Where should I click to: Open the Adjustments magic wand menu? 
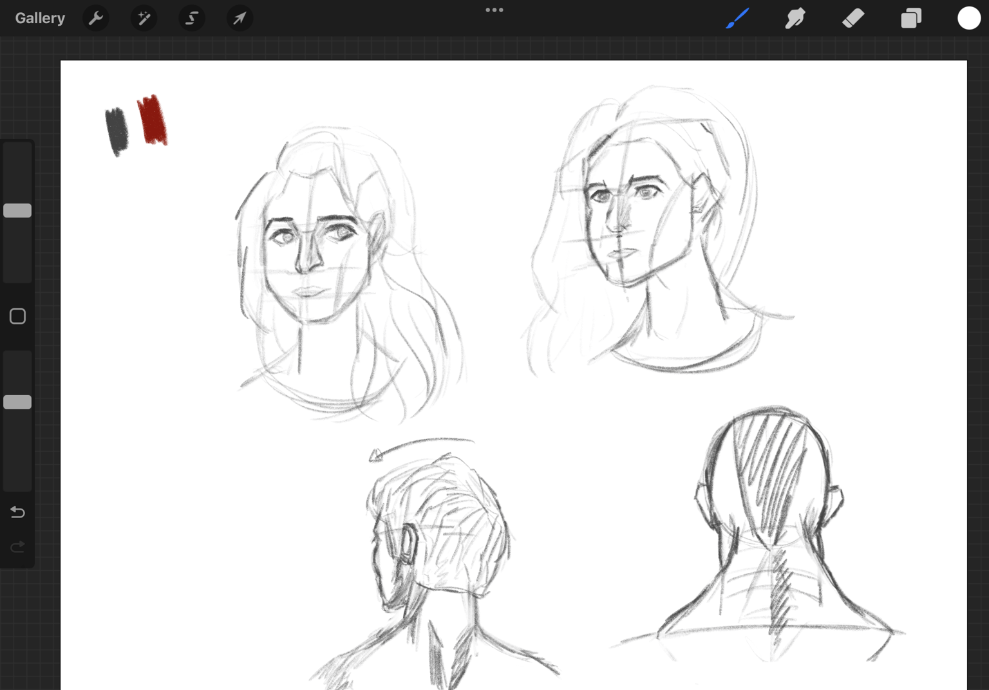144,18
